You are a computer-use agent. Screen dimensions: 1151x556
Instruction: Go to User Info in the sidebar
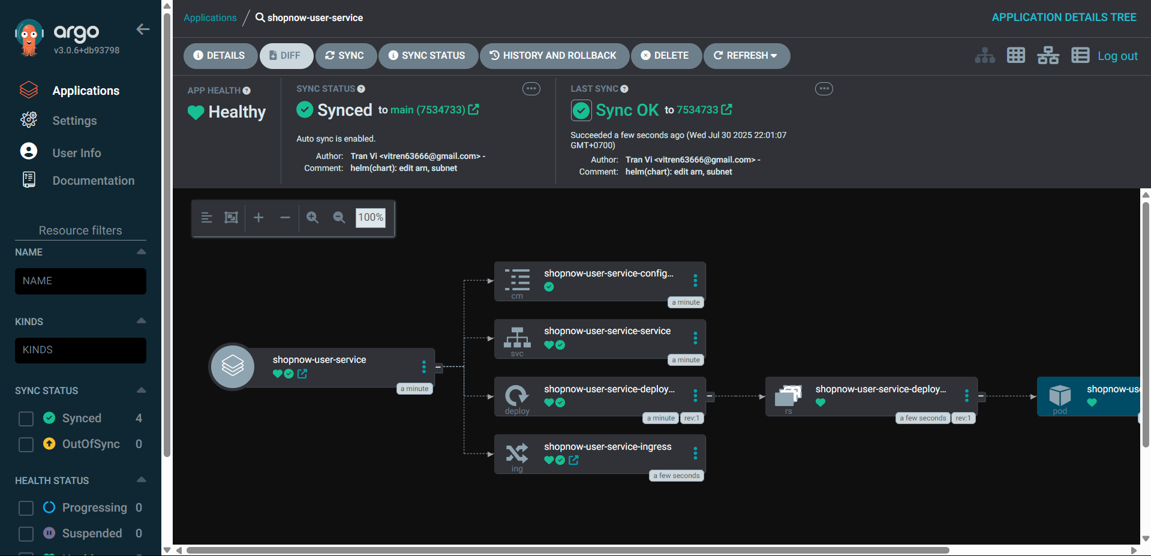[x=76, y=153]
